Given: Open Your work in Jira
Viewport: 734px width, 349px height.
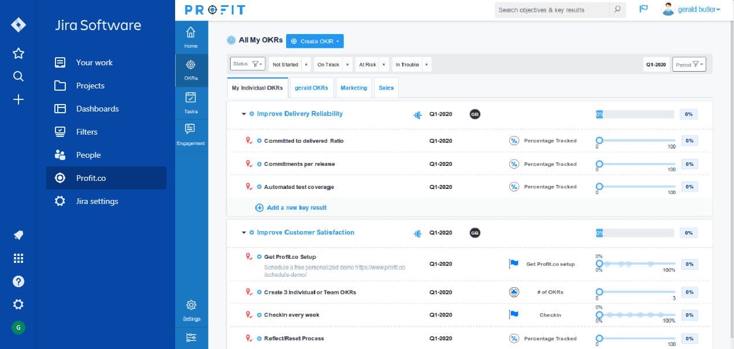Looking at the screenshot, I should [106, 62].
